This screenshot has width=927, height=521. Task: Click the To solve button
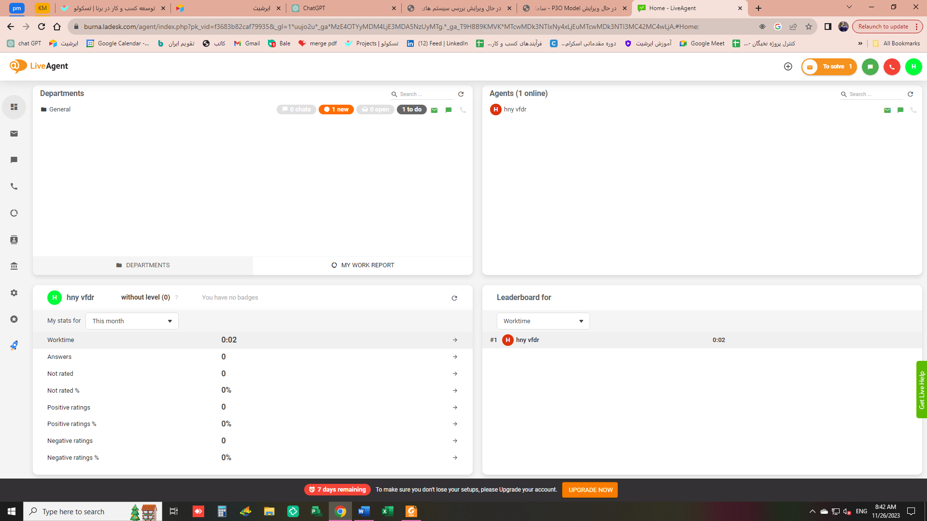click(829, 67)
